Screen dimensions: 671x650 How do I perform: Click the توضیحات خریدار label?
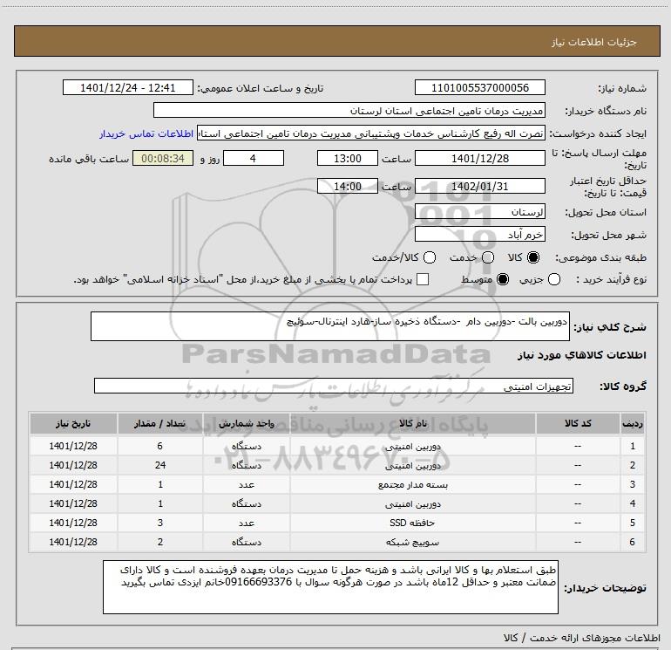[605, 588]
